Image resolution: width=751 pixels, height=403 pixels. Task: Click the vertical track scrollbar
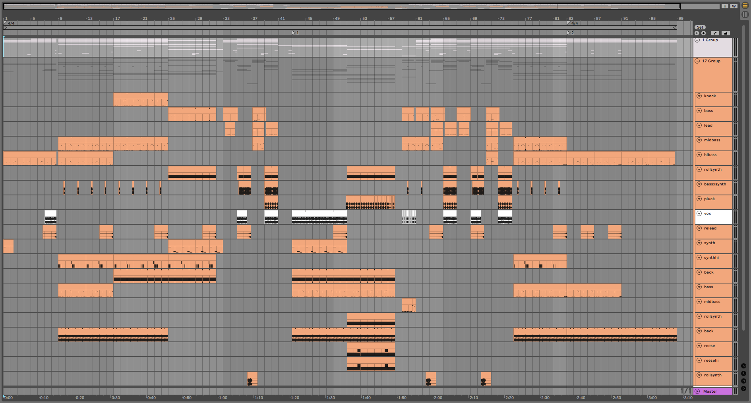click(743, 179)
